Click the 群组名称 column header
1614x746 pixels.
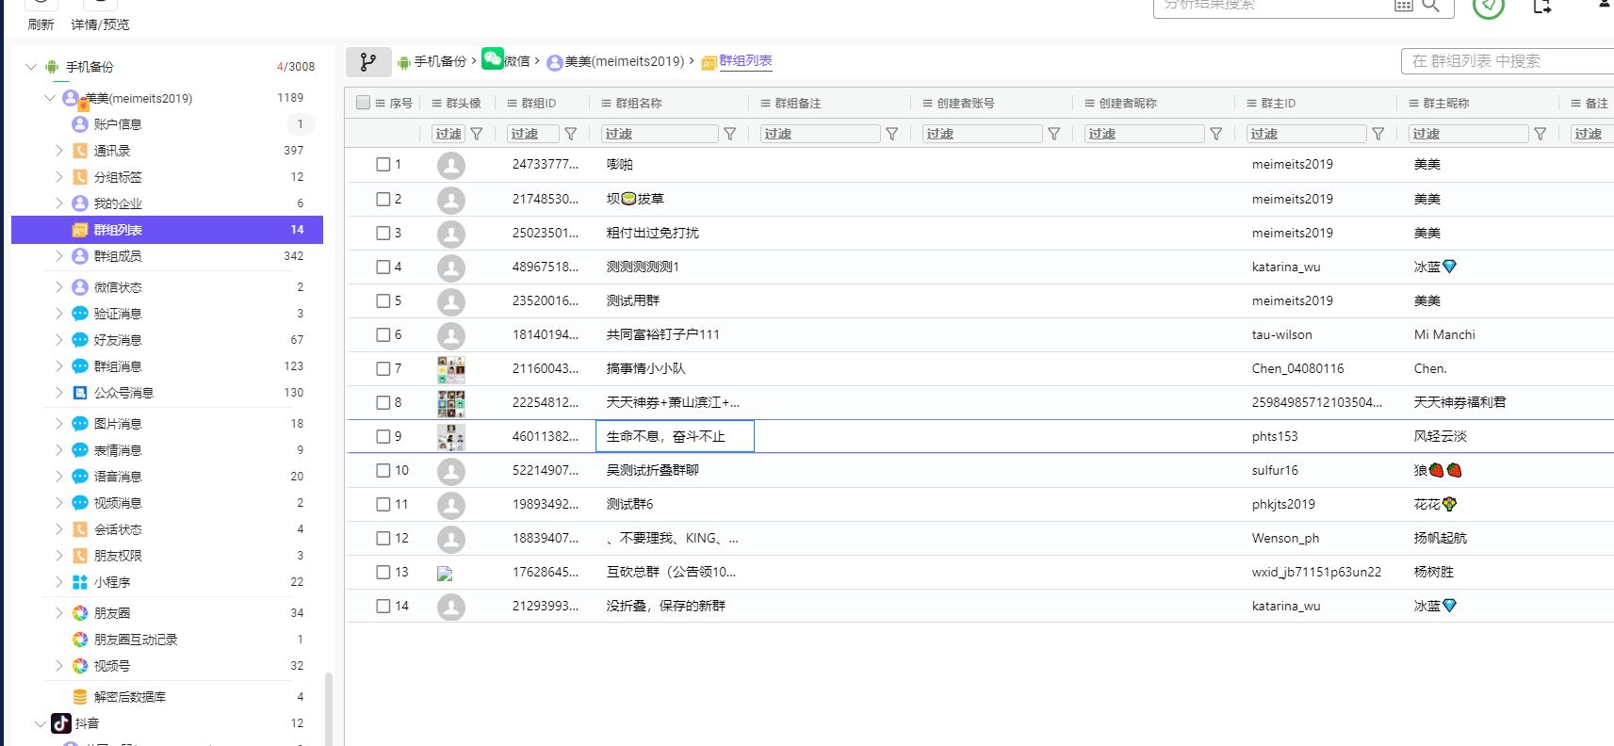(x=669, y=103)
